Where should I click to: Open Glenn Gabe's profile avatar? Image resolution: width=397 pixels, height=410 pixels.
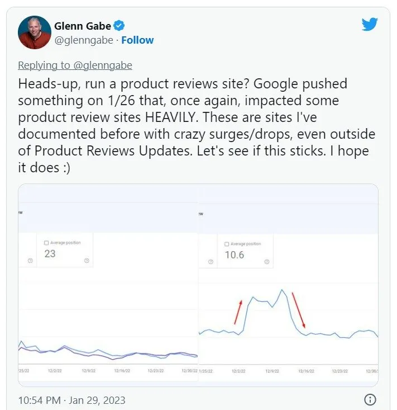[x=35, y=32]
